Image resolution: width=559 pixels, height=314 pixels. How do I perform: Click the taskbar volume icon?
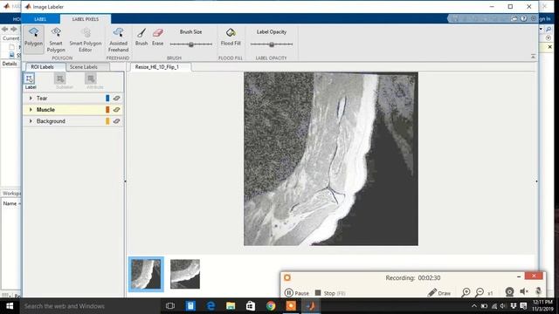(x=503, y=306)
